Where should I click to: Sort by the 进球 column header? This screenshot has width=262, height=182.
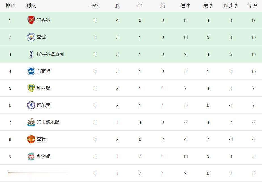(x=185, y=6)
